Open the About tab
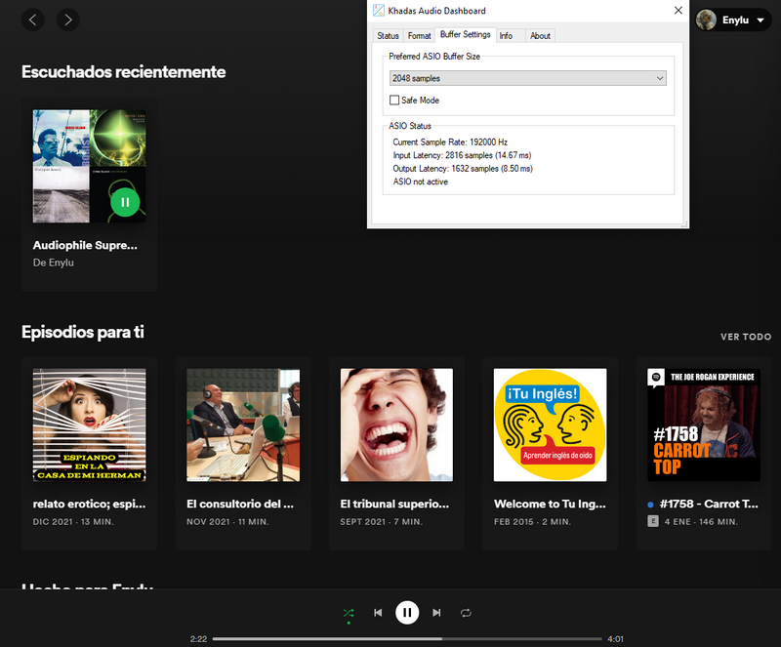The image size is (781, 647). pyautogui.click(x=541, y=36)
